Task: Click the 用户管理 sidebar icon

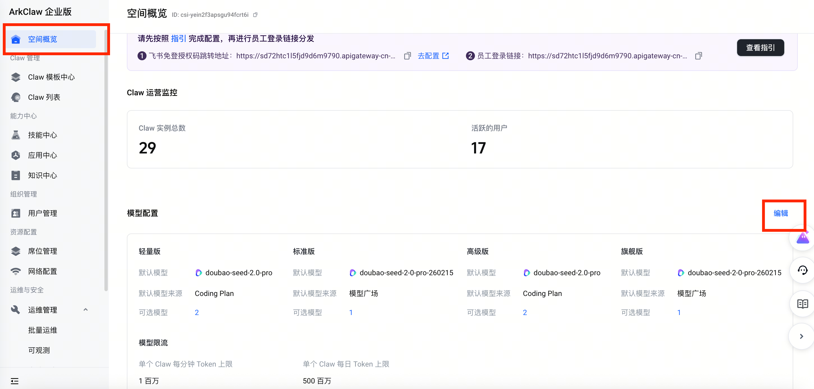Action: point(15,213)
